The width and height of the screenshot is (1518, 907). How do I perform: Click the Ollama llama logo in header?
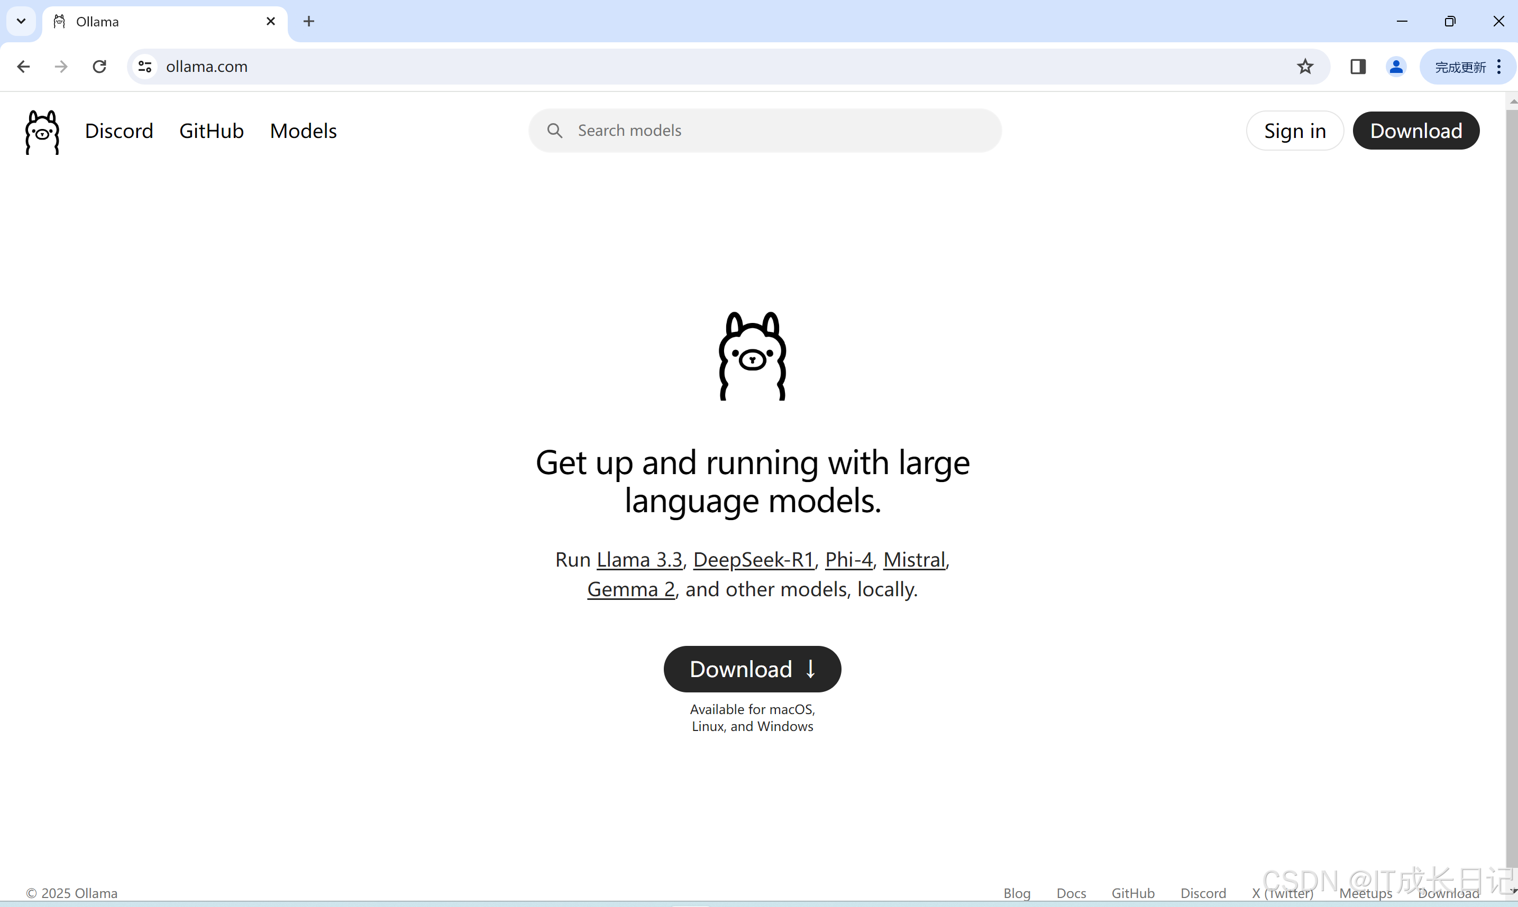click(42, 132)
